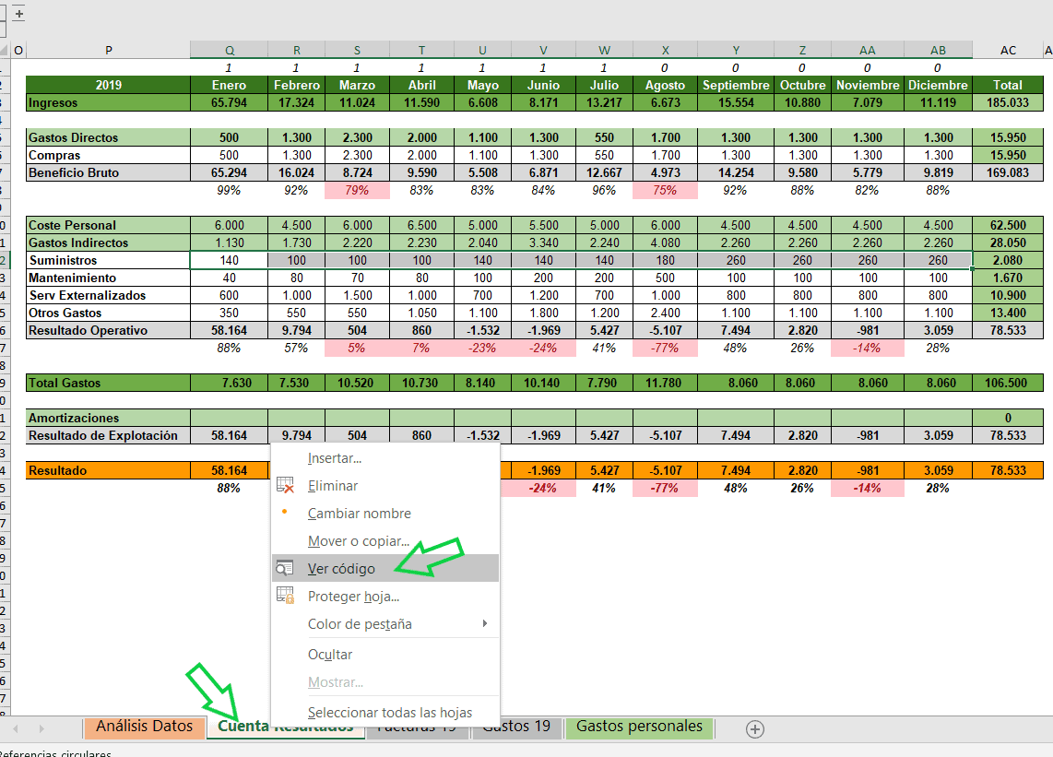The height and width of the screenshot is (757, 1053).
Task: Click the Agosto 75% margin cell
Action: tap(665, 190)
